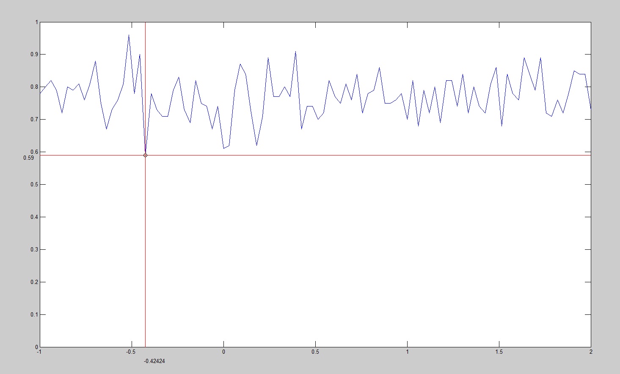Click the y-axis tick label 0.5
This screenshot has height=374, width=620.
pyautogui.click(x=34, y=185)
